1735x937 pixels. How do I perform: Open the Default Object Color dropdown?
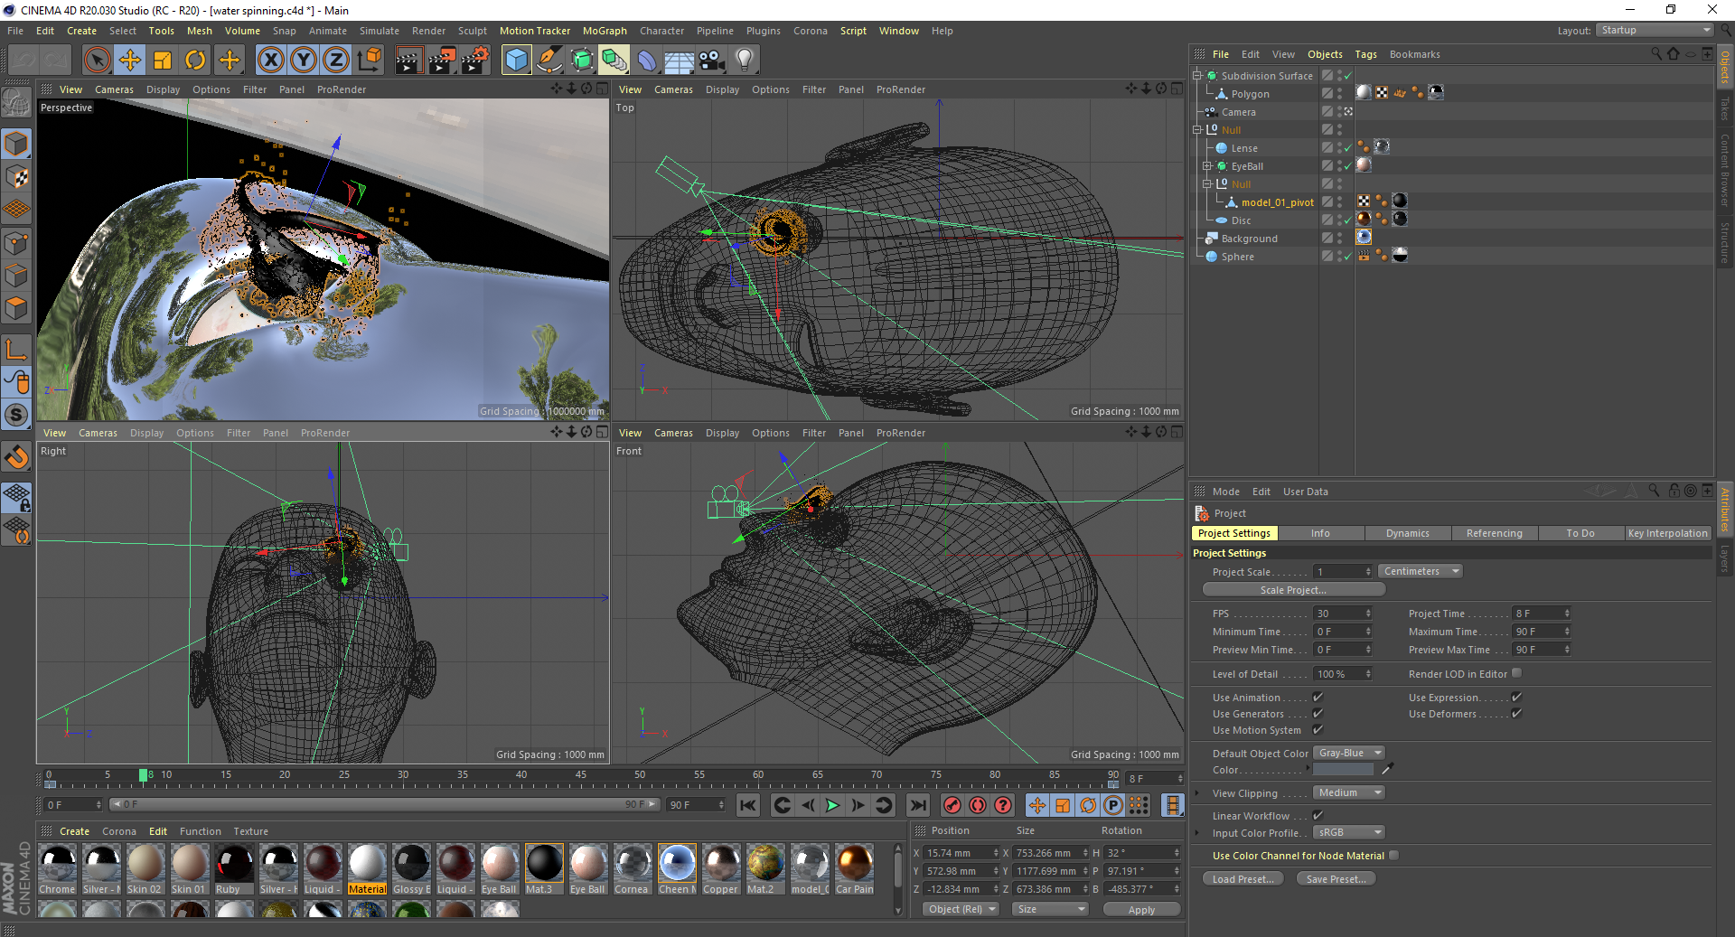[x=1348, y=754]
